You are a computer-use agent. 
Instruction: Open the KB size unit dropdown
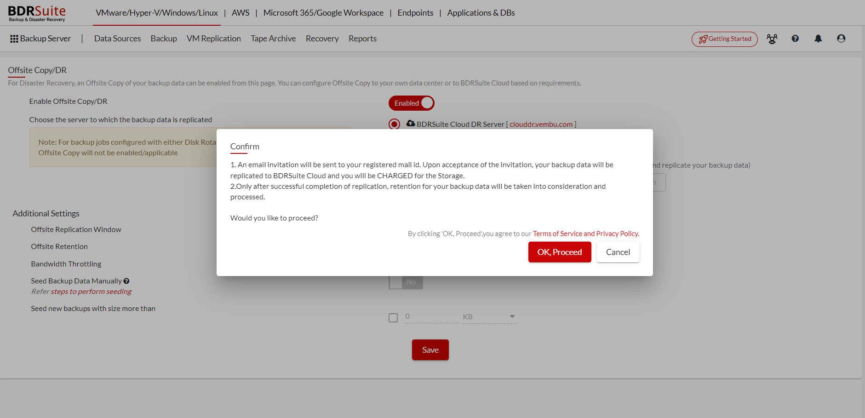[489, 317]
